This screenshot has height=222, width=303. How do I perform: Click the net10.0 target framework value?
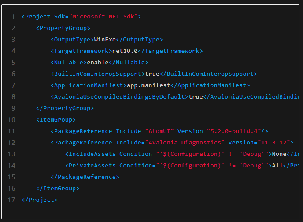(125, 51)
